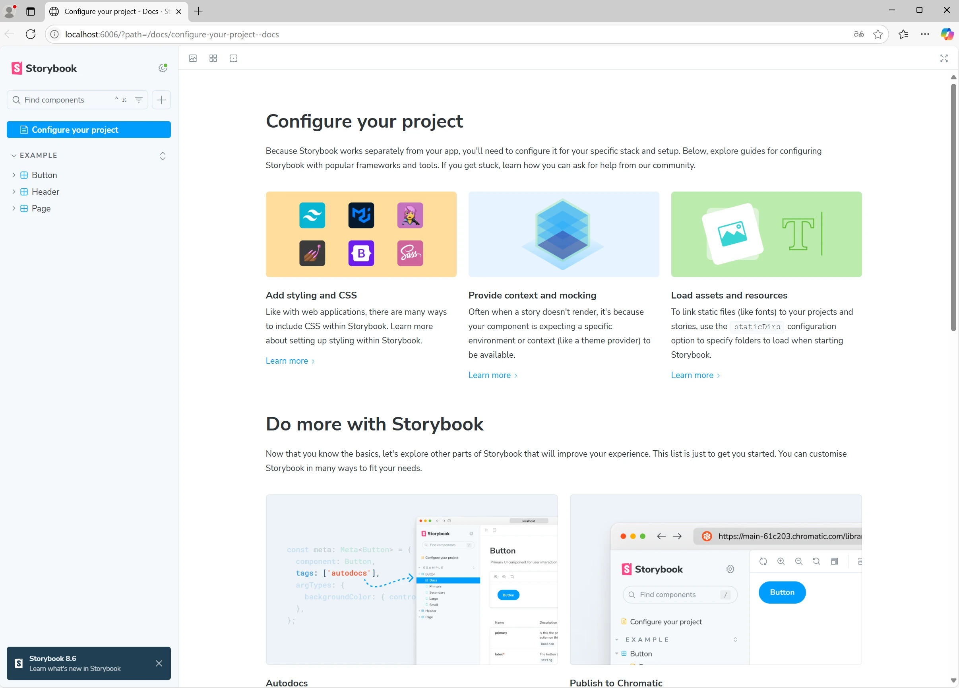
Task: Toggle the preview background toolbar icon
Action: [x=193, y=58]
